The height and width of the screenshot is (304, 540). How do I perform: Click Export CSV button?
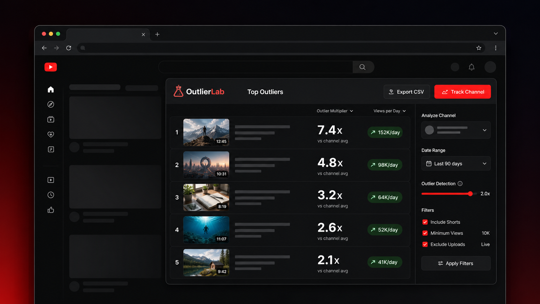pyautogui.click(x=407, y=92)
